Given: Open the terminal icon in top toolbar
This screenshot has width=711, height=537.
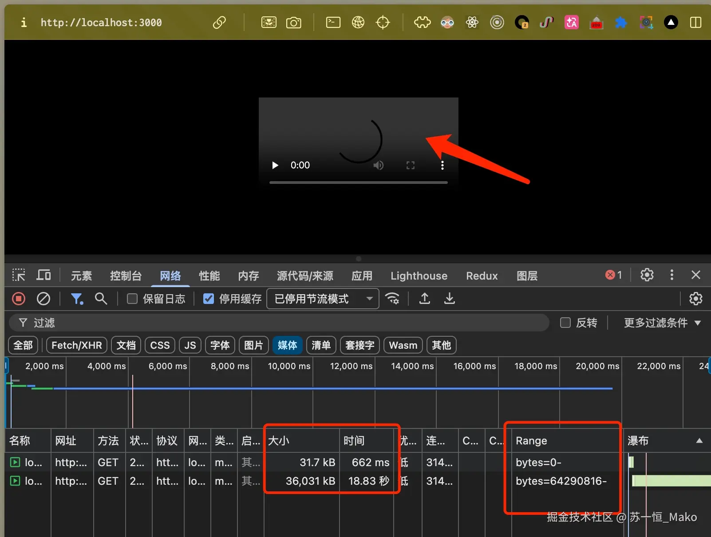Looking at the screenshot, I should coord(333,22).
